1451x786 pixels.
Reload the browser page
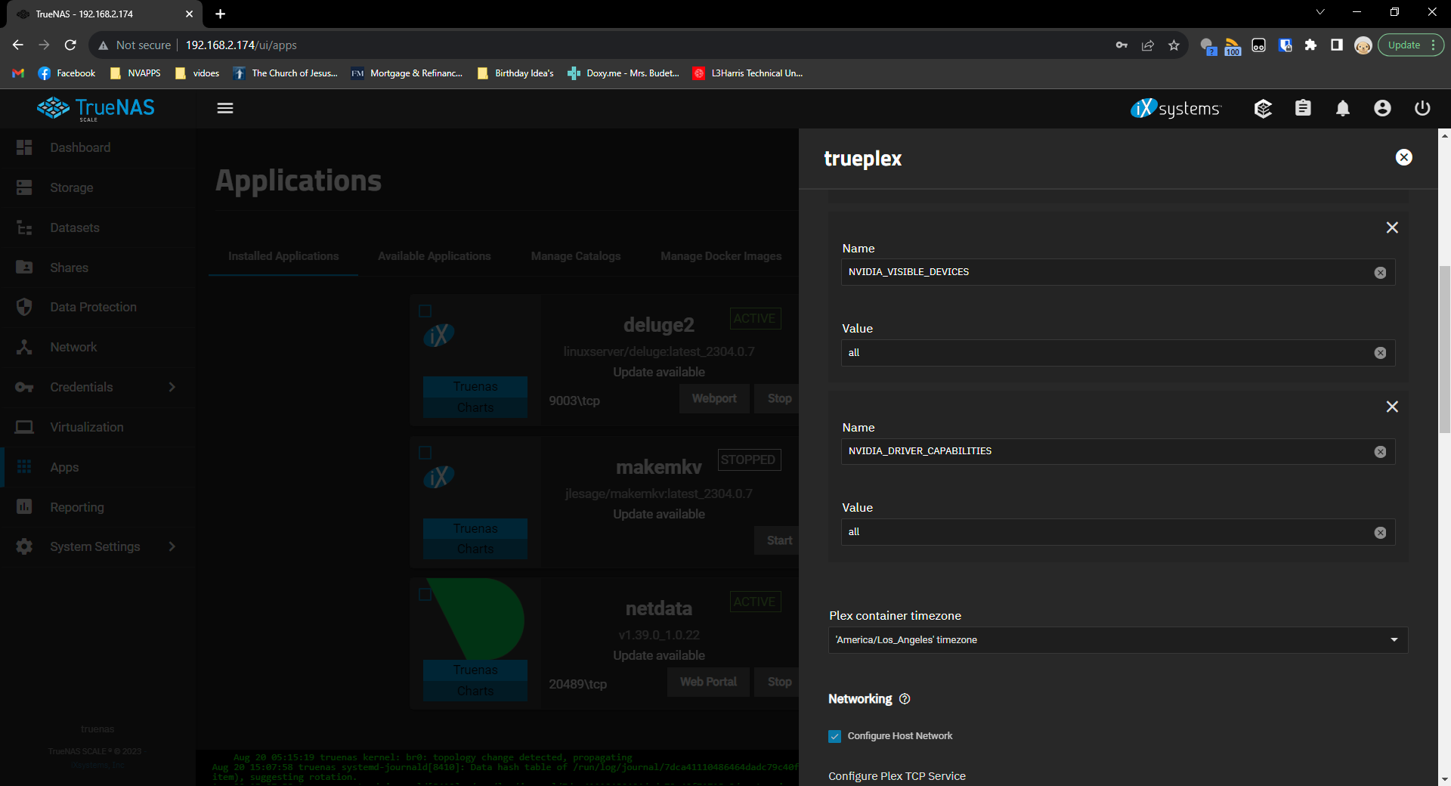coord(70,45)
